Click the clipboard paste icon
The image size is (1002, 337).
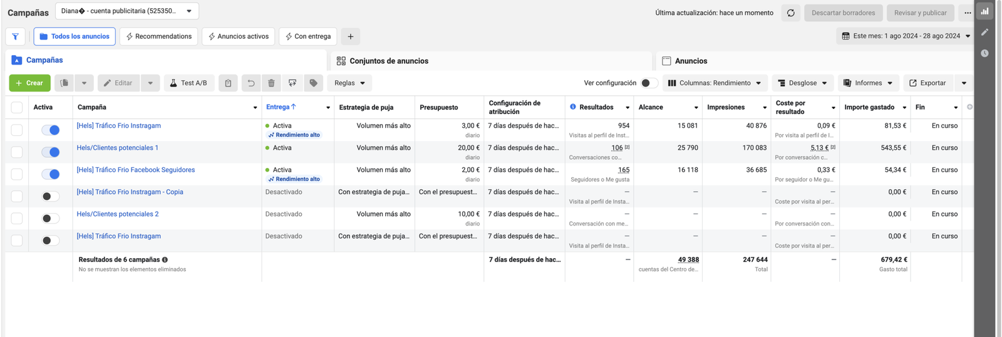(x=228, y=83)
